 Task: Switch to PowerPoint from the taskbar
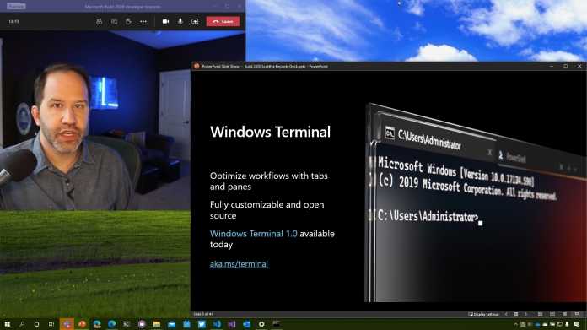coord(82,324)
